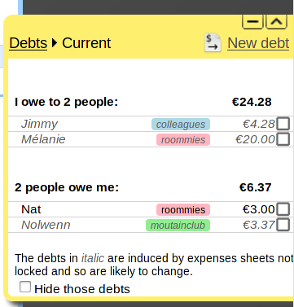Minimize the Debts panel with dash button
The image size is (294, 307).
click(x=252, y=22)
